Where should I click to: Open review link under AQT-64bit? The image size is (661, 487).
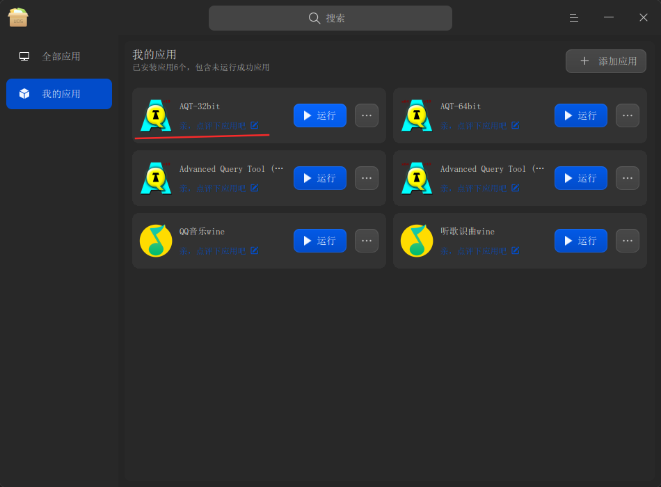[x=473, y=126]
